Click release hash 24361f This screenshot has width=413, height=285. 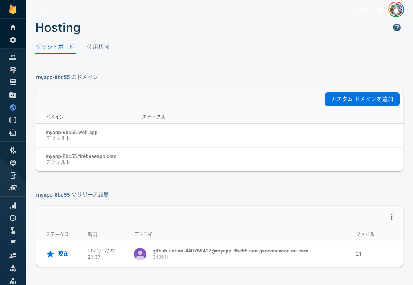pyautogui.click(x=161, y=257)
